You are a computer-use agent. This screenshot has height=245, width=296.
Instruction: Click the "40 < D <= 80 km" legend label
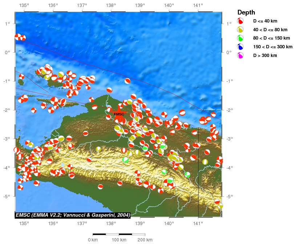[x=270, y=29]
